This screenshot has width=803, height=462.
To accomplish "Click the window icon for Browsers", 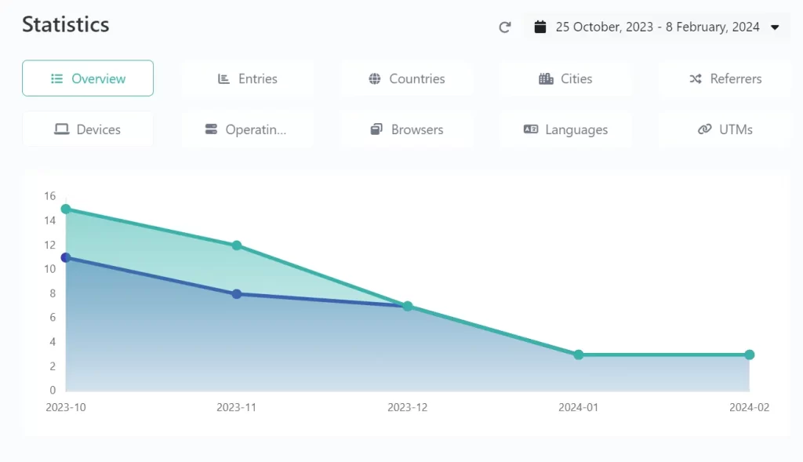I will 376,129.
